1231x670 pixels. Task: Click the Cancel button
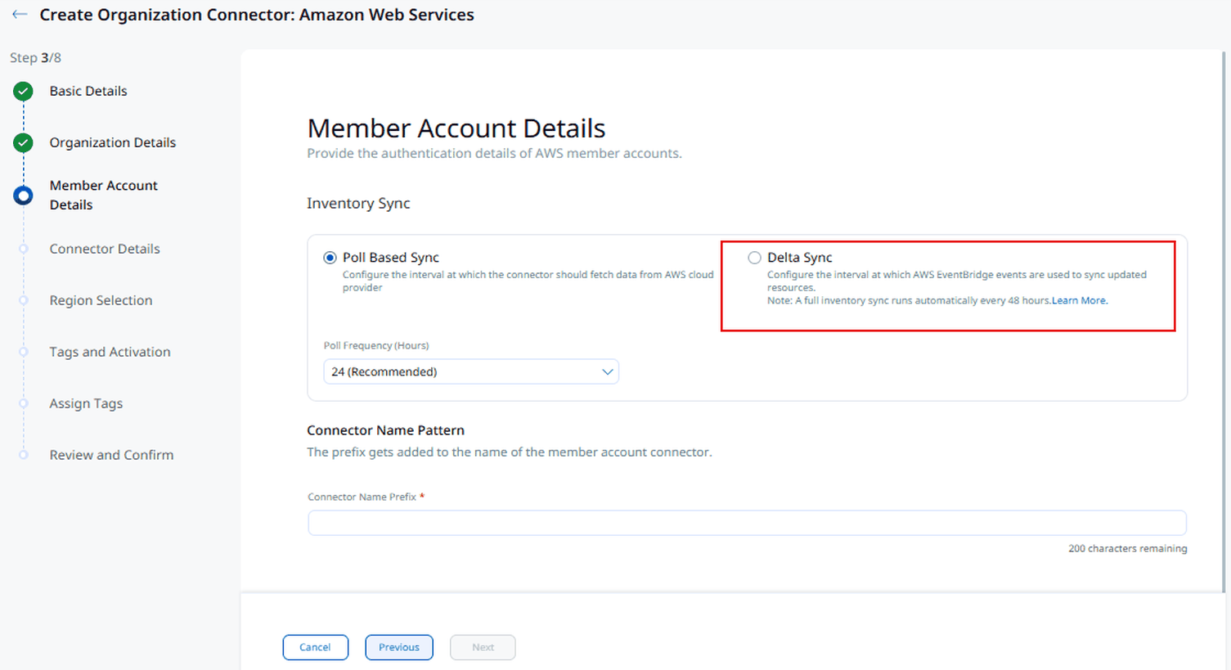click(316, 647)
